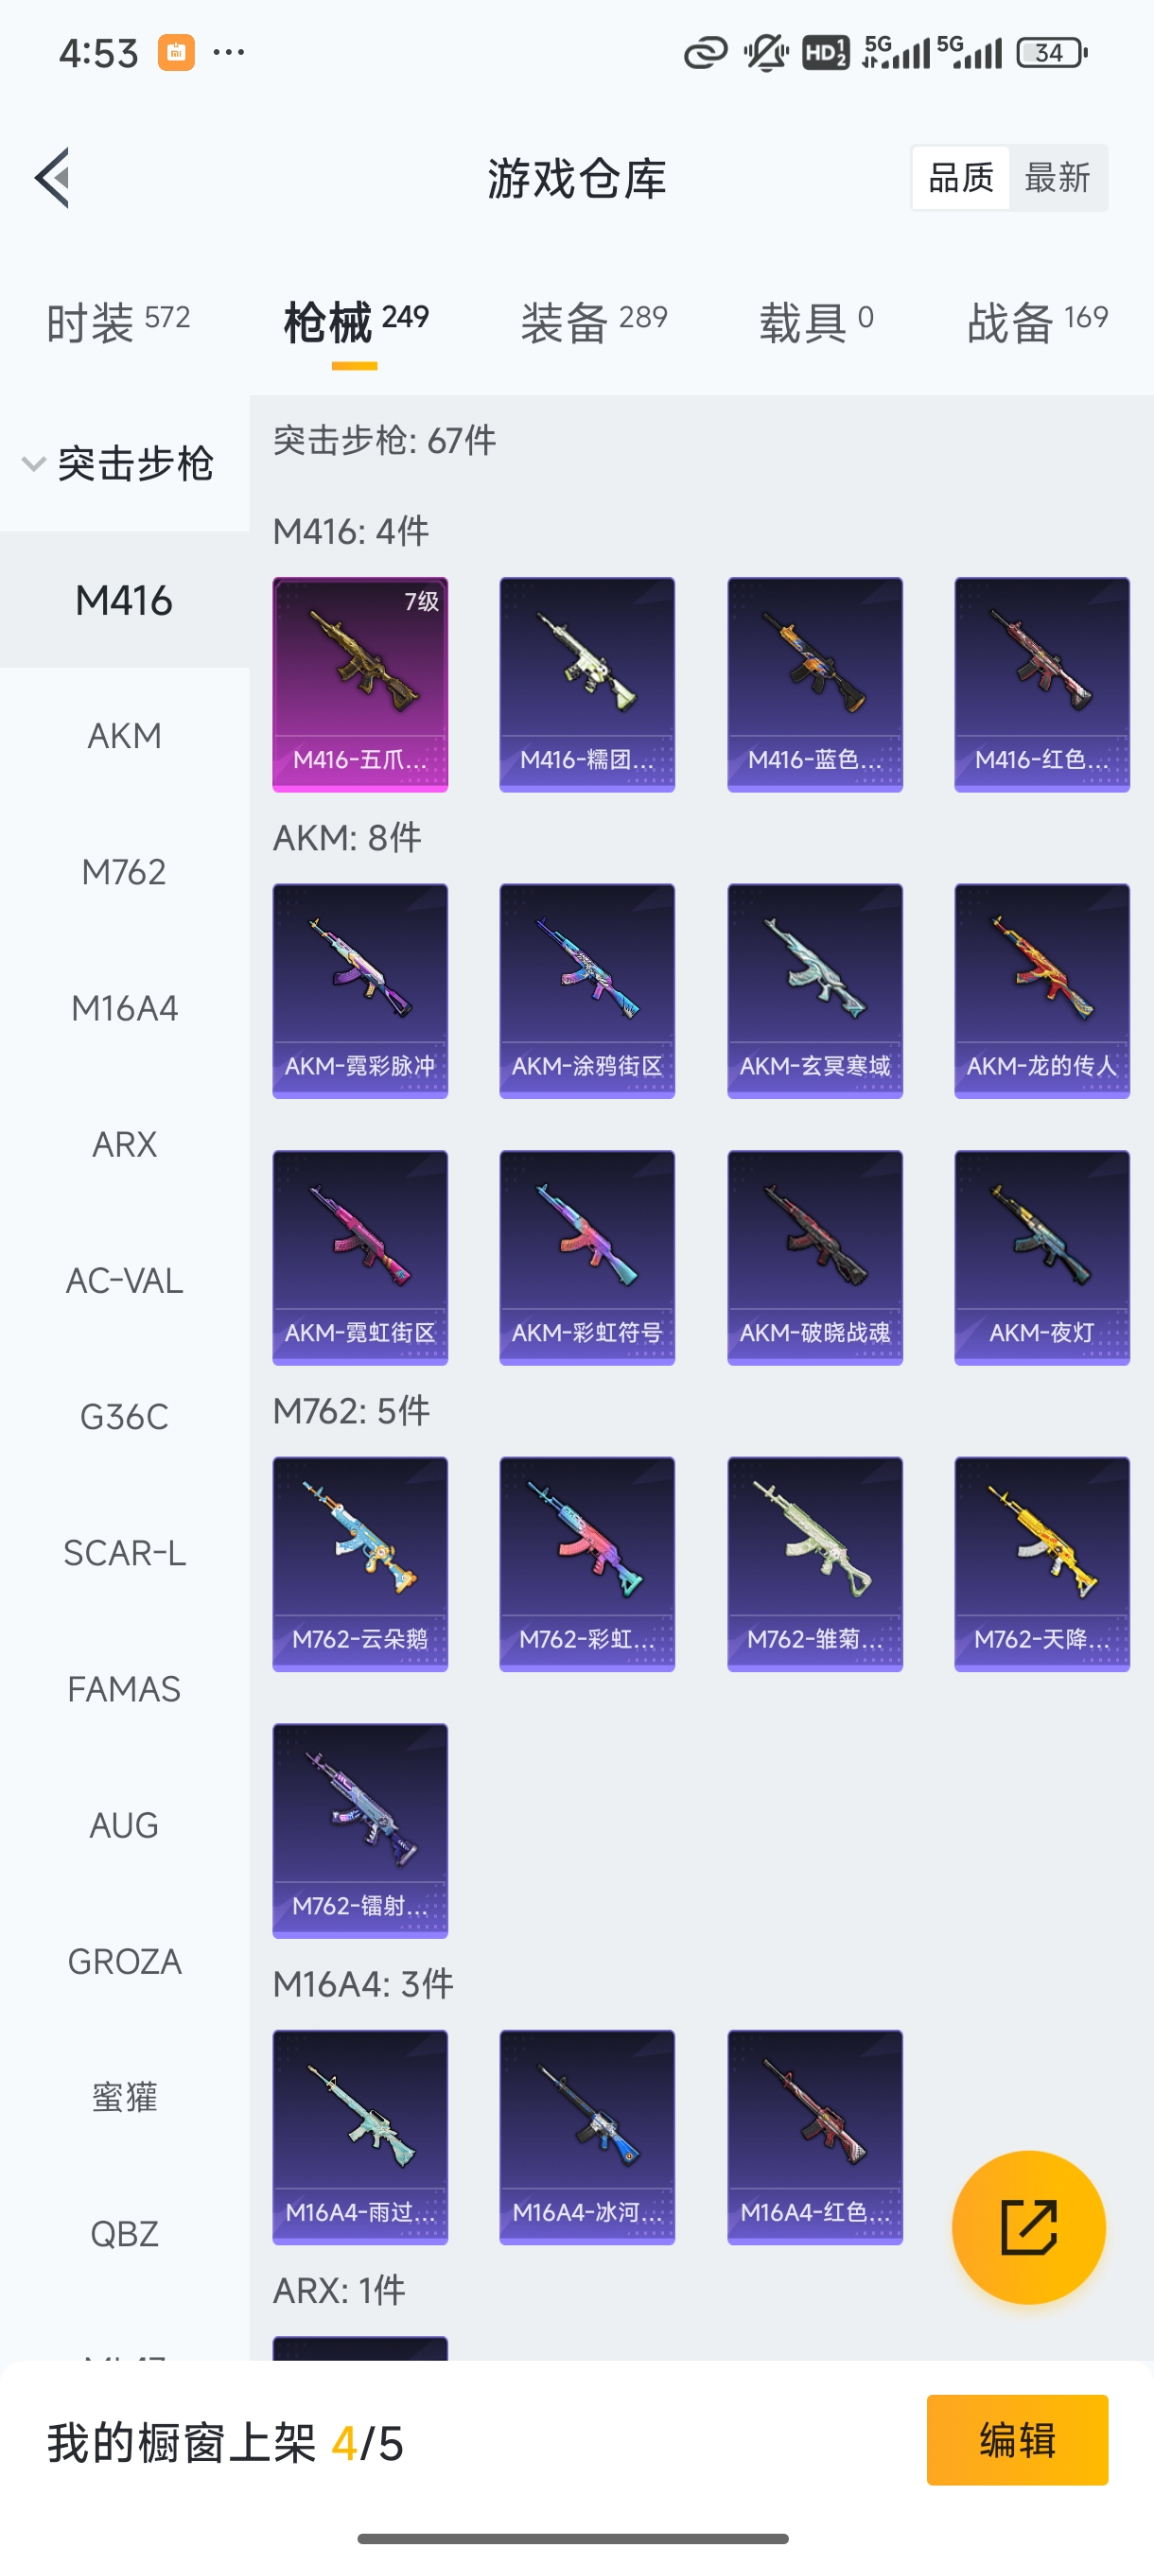Select GROZA in the weapon sidebar
Viewport: 1154px width, 2565px height.
coord(125,1961)
